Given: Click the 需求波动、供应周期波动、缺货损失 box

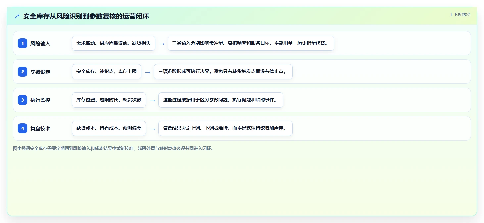Looking at the screenshot, I should [x=114, y=43].
